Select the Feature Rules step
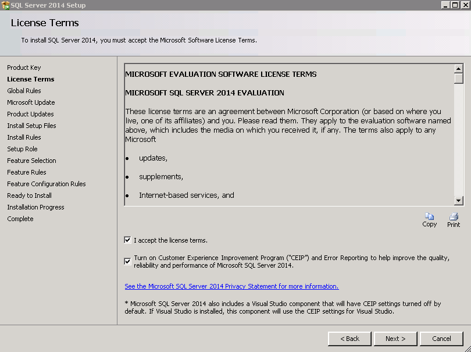The image size is (471, 352). point(27,172)
